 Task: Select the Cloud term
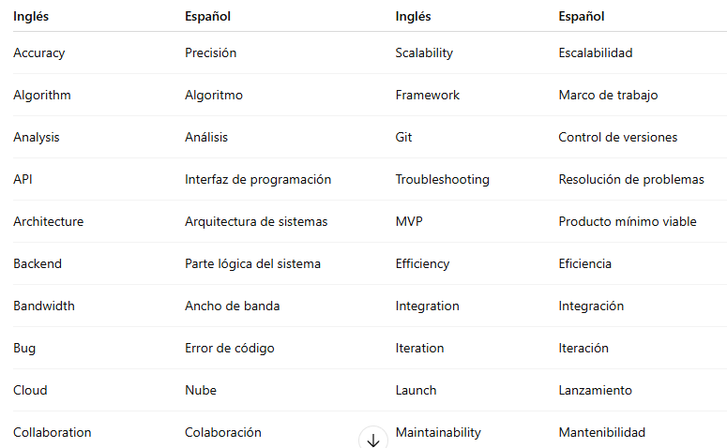point(30,390)
